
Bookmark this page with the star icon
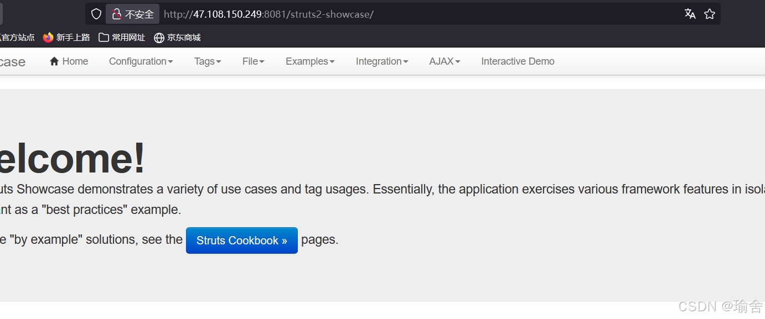pos(710,14)
